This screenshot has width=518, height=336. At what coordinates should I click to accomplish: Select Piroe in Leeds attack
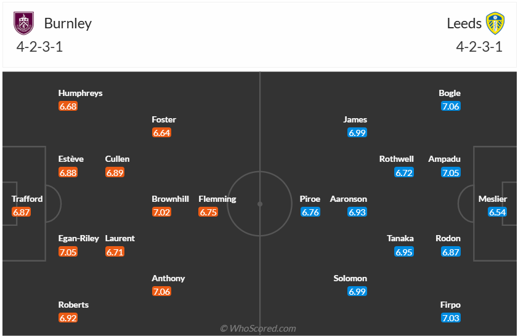[x=310, y=199]
